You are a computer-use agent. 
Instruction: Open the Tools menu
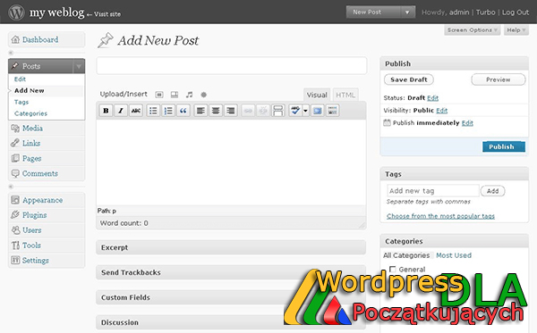(47, 246)
